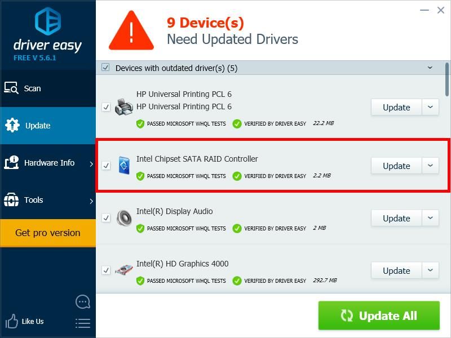Click the 2 MB driver size text
451x338 pixels.
click(320, 228)
